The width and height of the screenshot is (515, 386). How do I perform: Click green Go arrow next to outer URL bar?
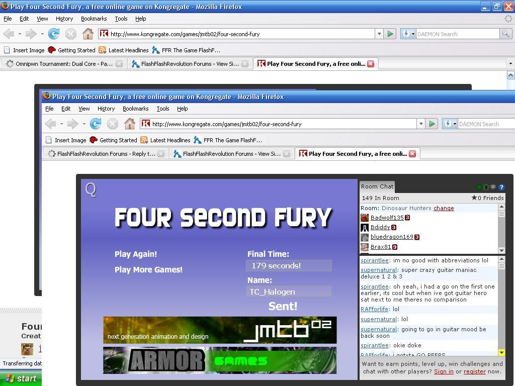390,34
